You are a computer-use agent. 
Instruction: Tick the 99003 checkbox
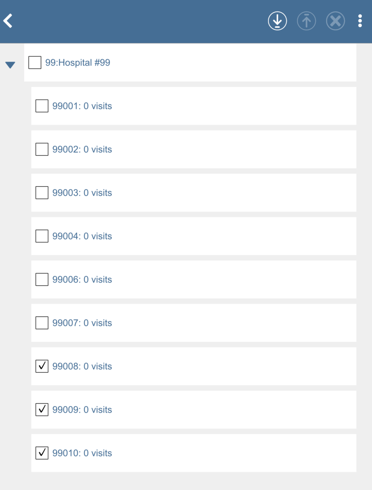coord(42,193)
